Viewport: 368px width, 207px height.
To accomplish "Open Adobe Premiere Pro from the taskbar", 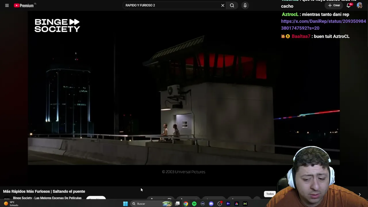I will [228, 204].
